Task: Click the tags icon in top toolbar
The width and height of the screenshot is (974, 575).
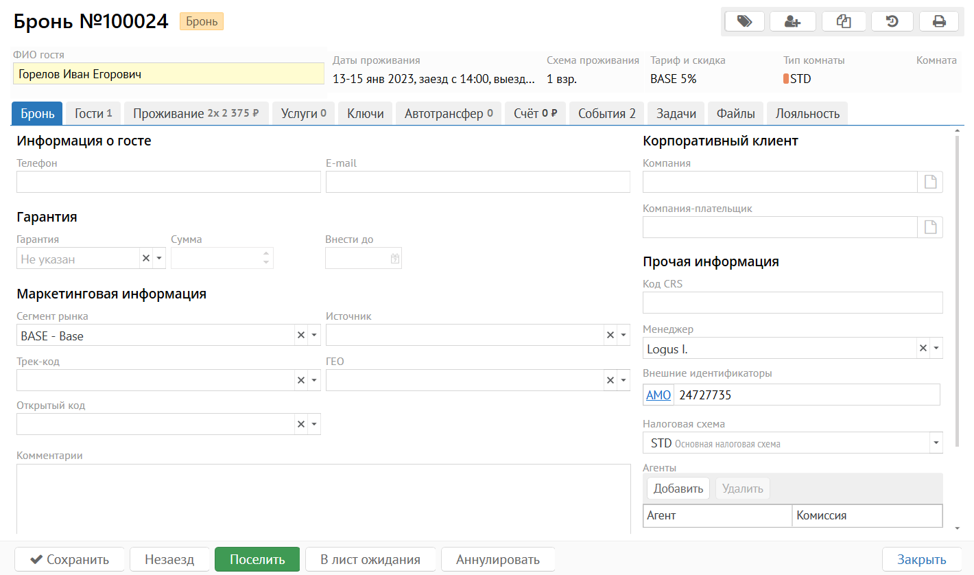Action: (744, 21)
